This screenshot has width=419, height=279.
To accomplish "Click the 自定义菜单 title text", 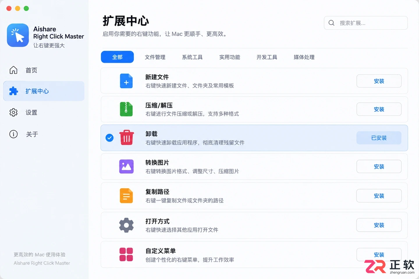I will click(x=161, y=251).
